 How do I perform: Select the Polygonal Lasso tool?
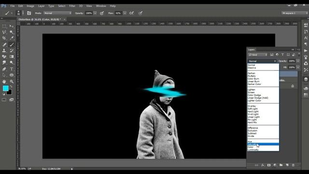coord(4,32)
